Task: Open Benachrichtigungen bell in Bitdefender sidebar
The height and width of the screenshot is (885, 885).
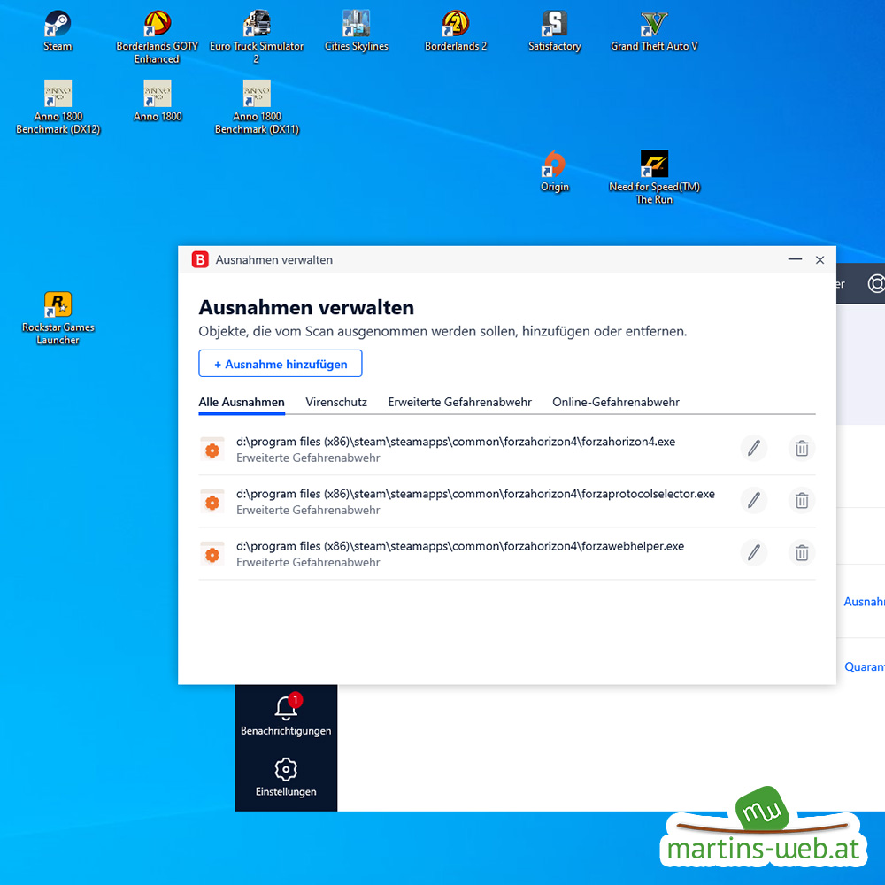Action: coord(286,715)
